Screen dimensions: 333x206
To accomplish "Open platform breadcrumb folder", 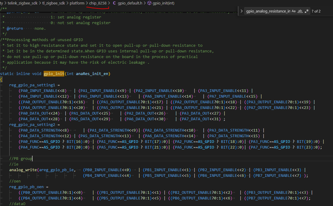I will click(77, 3).
